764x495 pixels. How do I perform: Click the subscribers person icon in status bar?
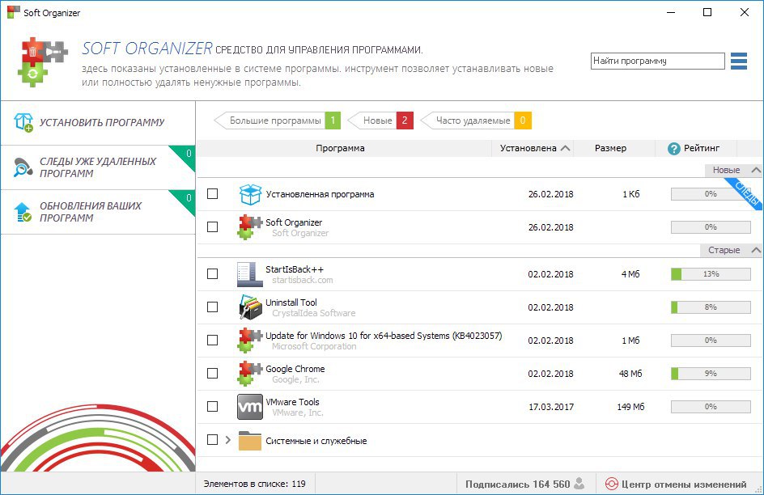pos(579,484)
